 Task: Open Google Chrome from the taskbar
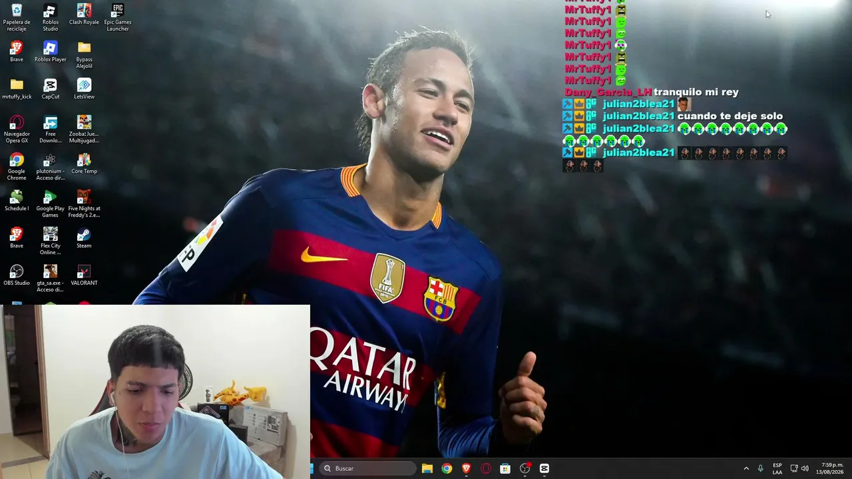pyautogui.click(x=447, y=468)
